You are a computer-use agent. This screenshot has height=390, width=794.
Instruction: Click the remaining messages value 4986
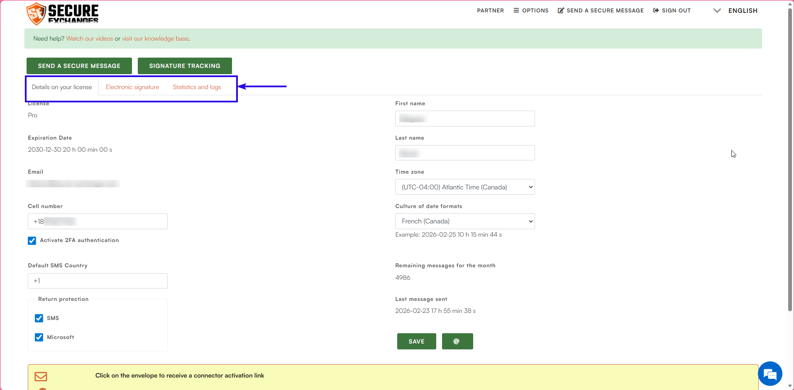[403, 278]
